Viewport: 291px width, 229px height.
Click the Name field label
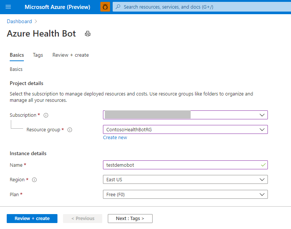coord(16,165)
